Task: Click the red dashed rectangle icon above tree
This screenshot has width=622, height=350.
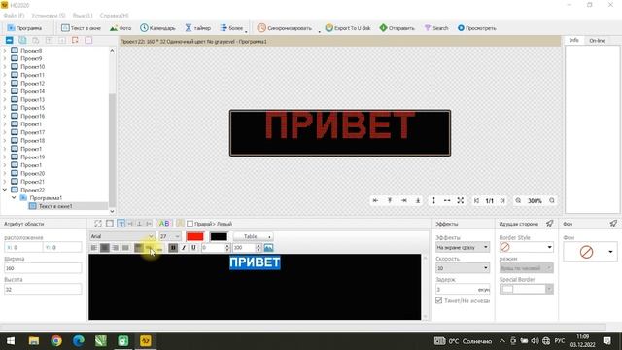Action: (75, 40)
